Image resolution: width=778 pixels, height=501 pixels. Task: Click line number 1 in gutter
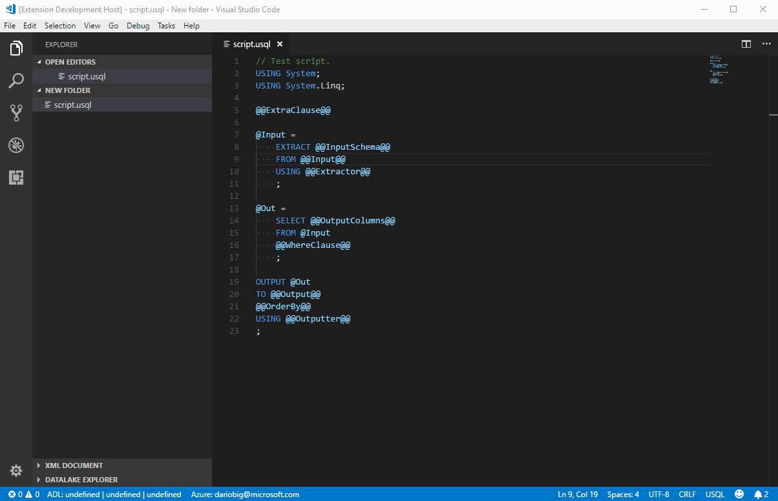click(237, 61)
